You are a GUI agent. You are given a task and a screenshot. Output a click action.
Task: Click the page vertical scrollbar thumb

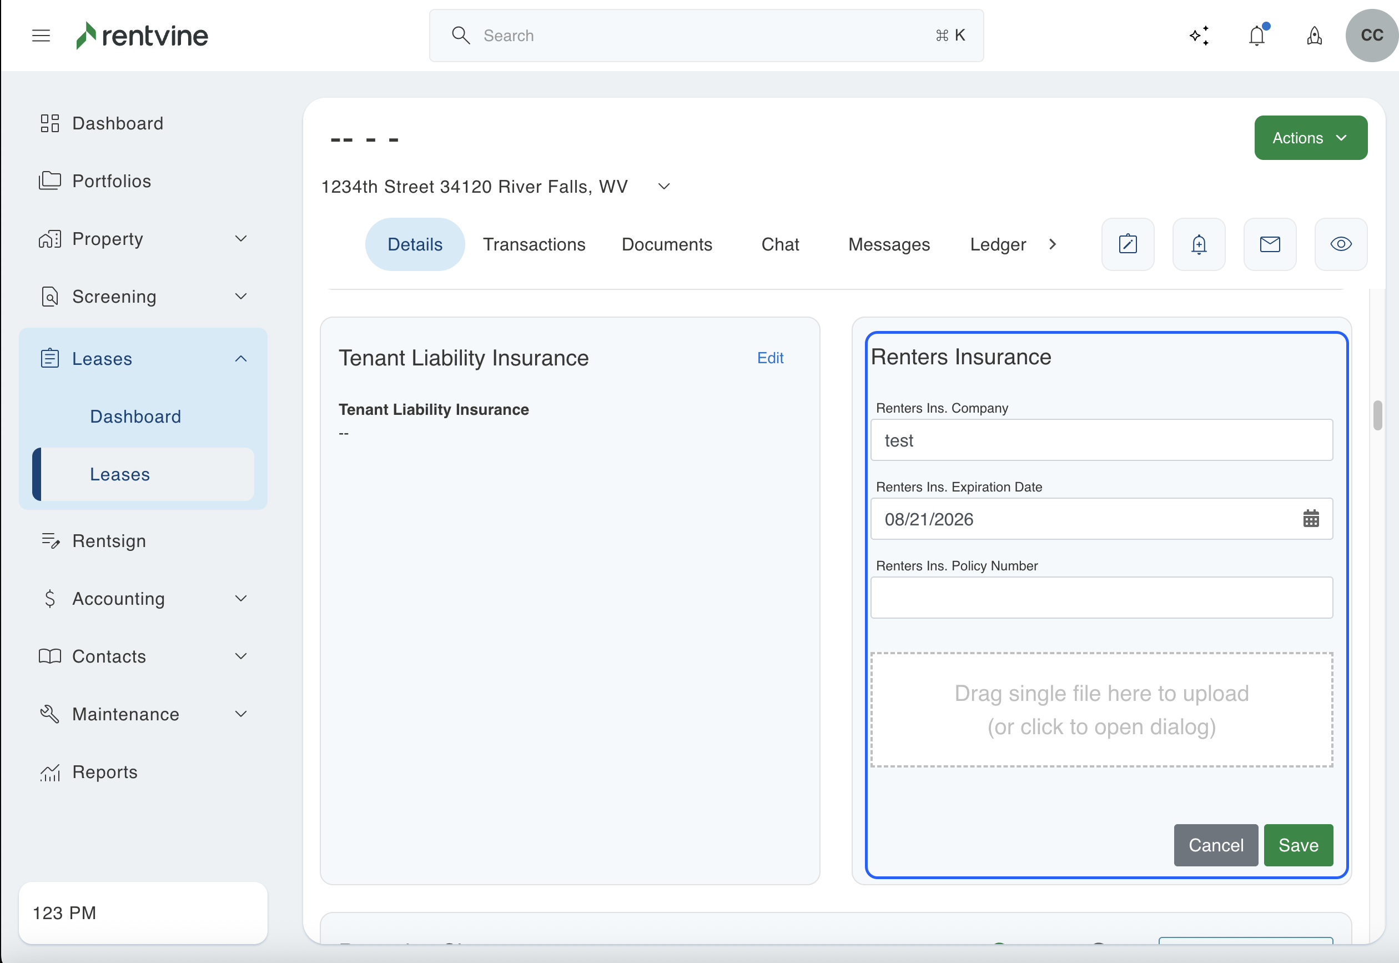pos(1377,415)
